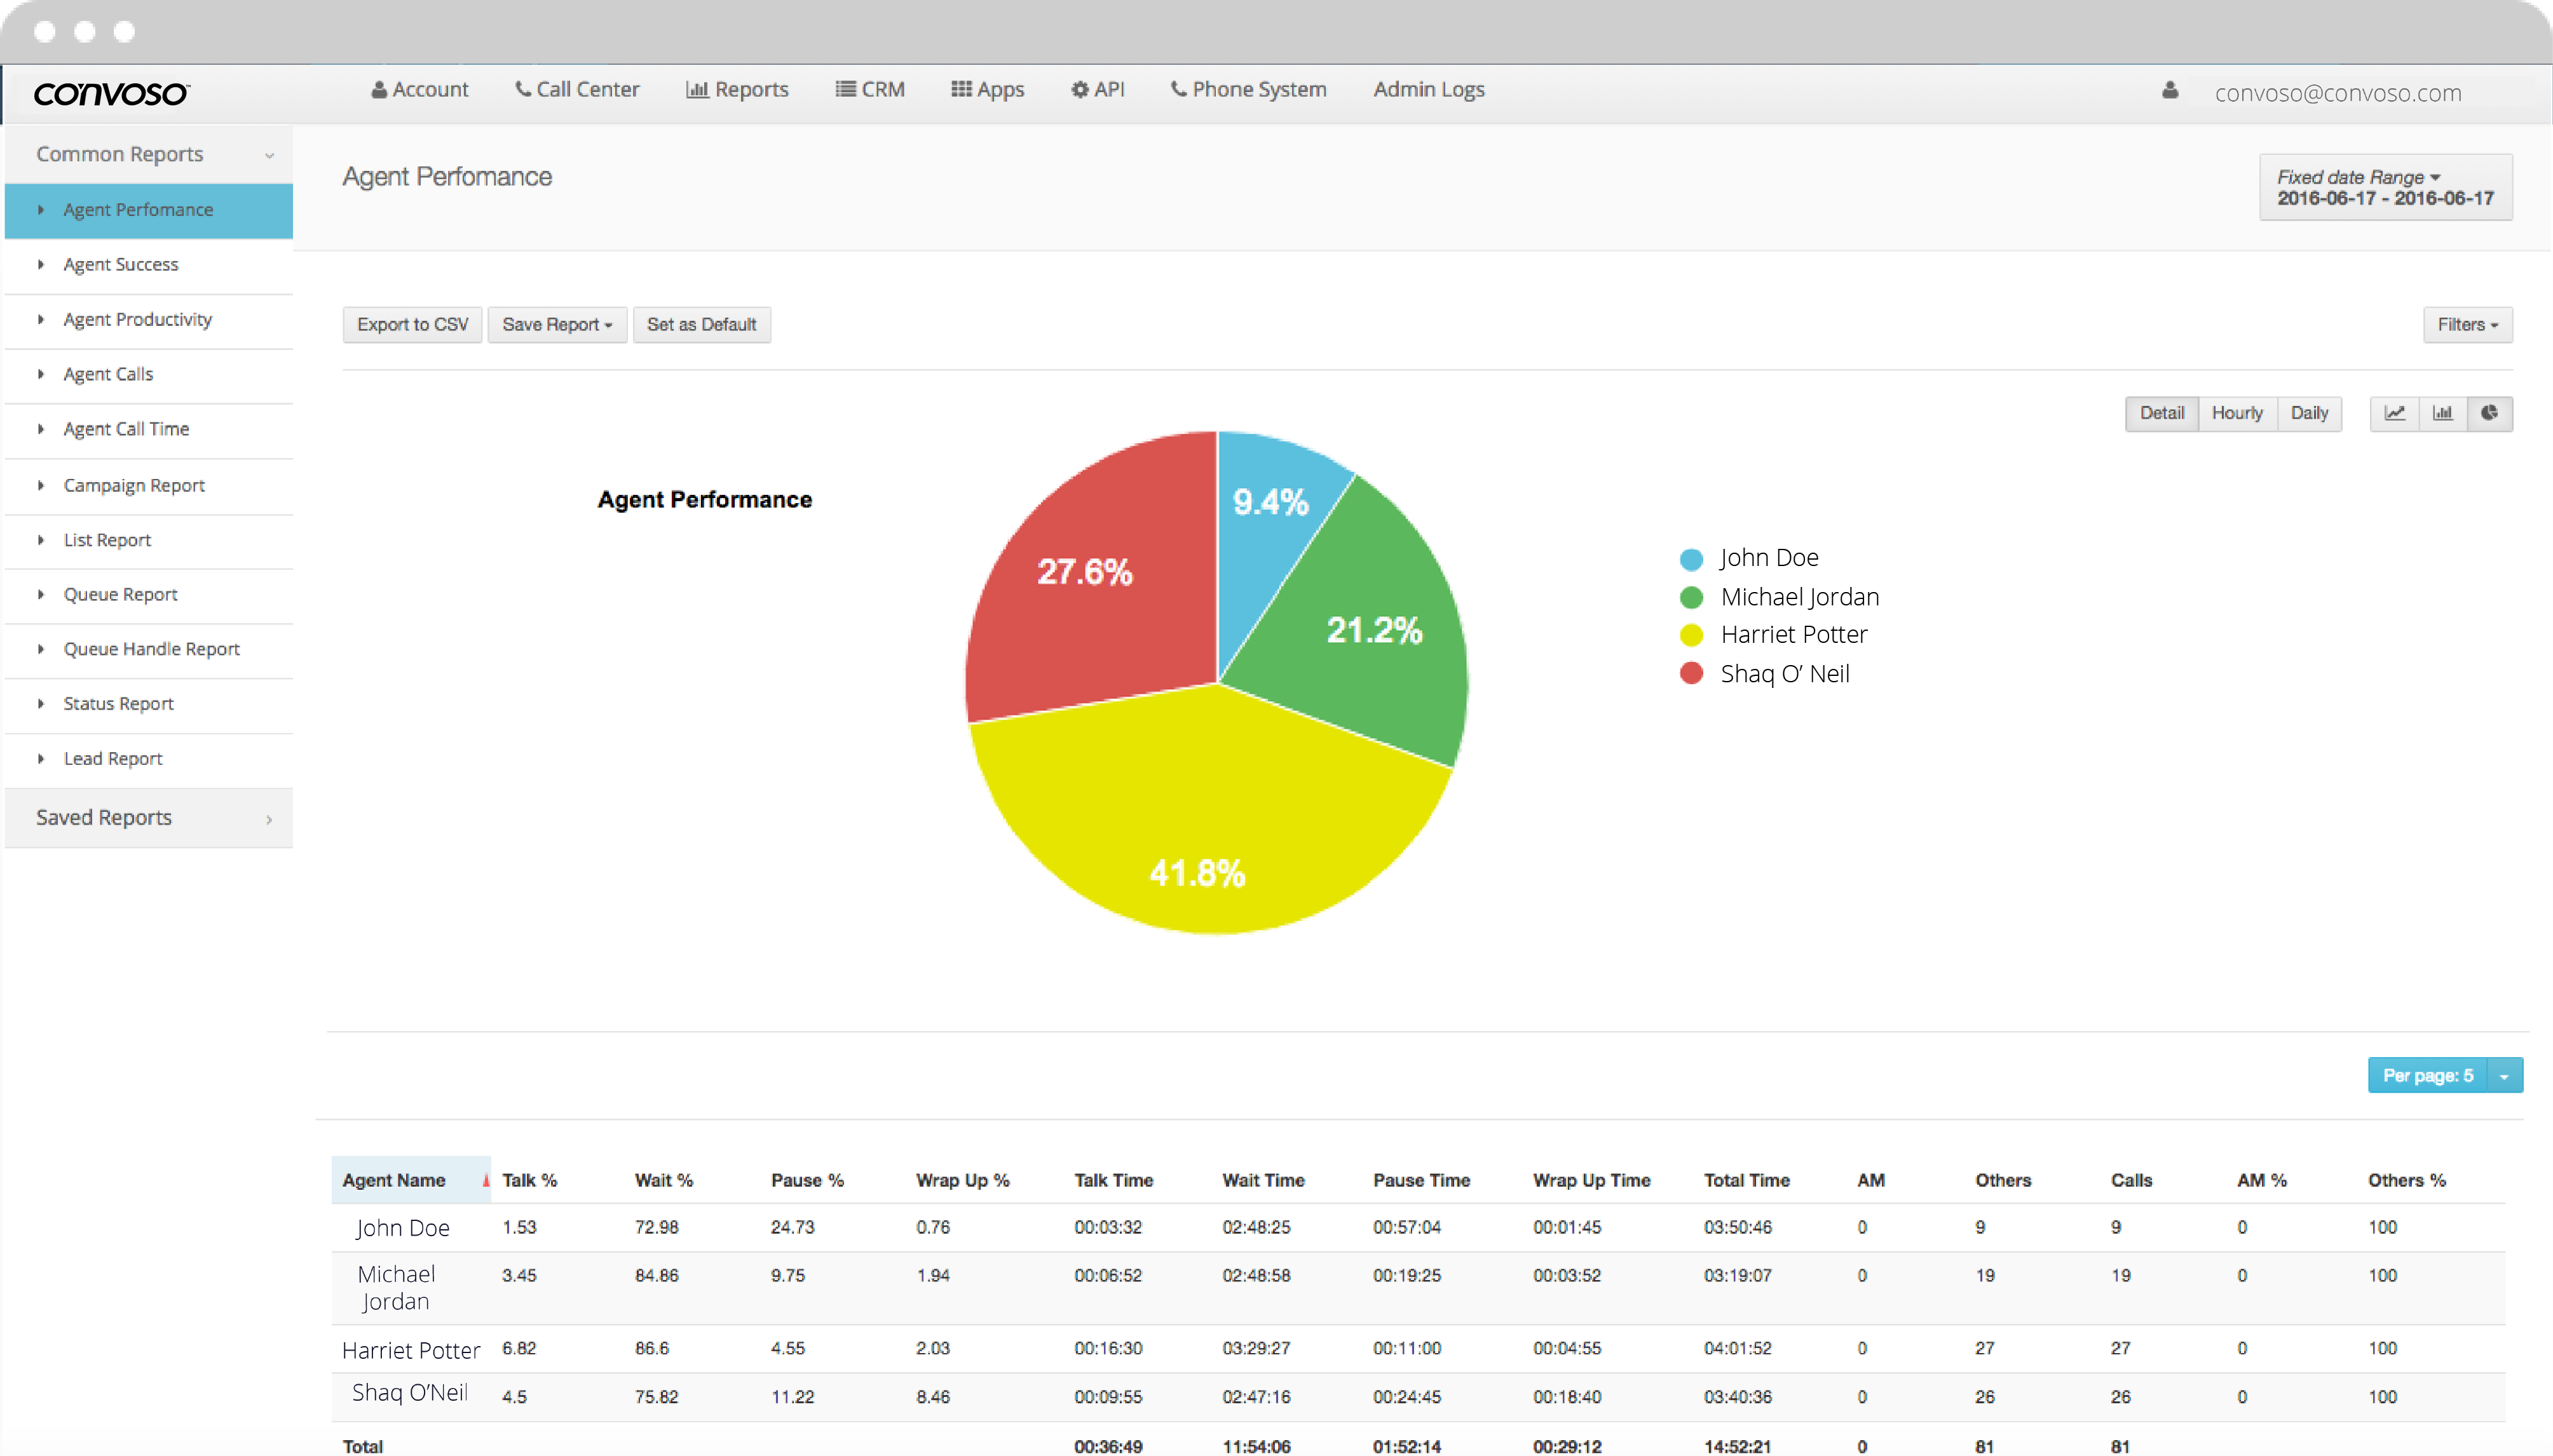Switch to bar chart view icon
This screenshot has width=2553, height=1456.
pyautogui.click(x=2442, y=413)
